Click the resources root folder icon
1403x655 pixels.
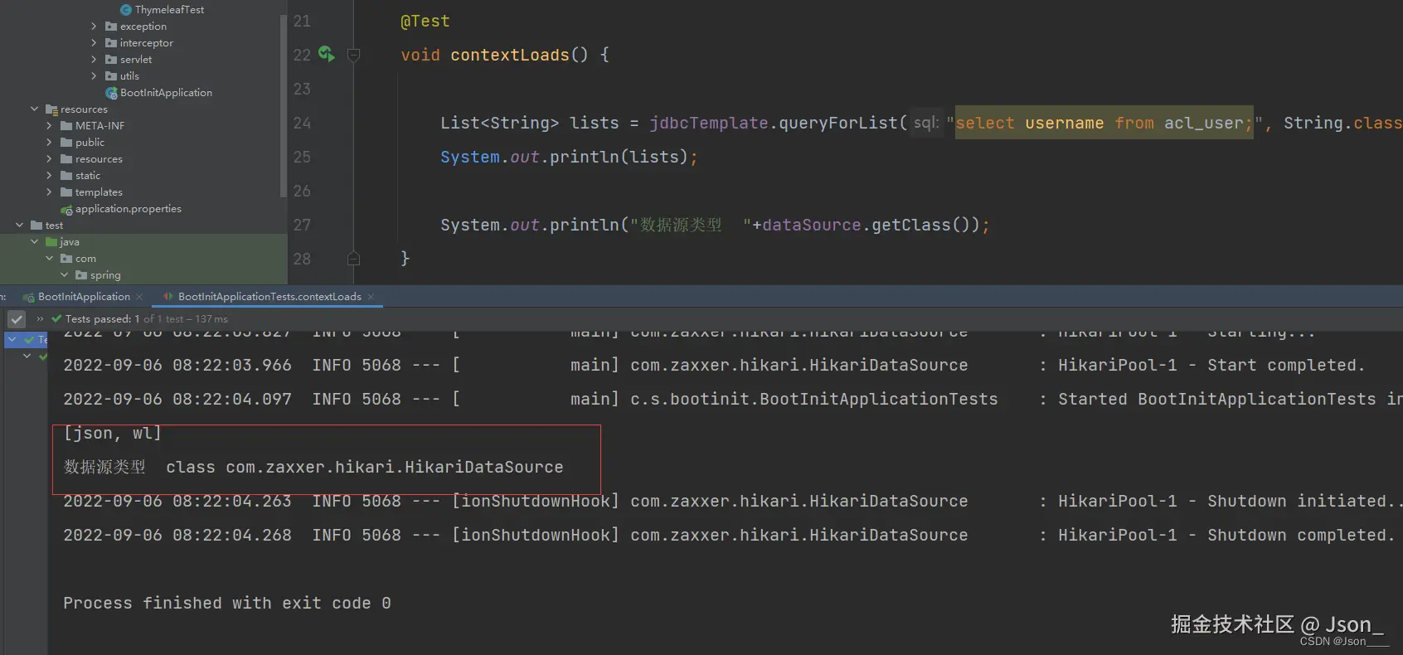click(x=51, y=109)
